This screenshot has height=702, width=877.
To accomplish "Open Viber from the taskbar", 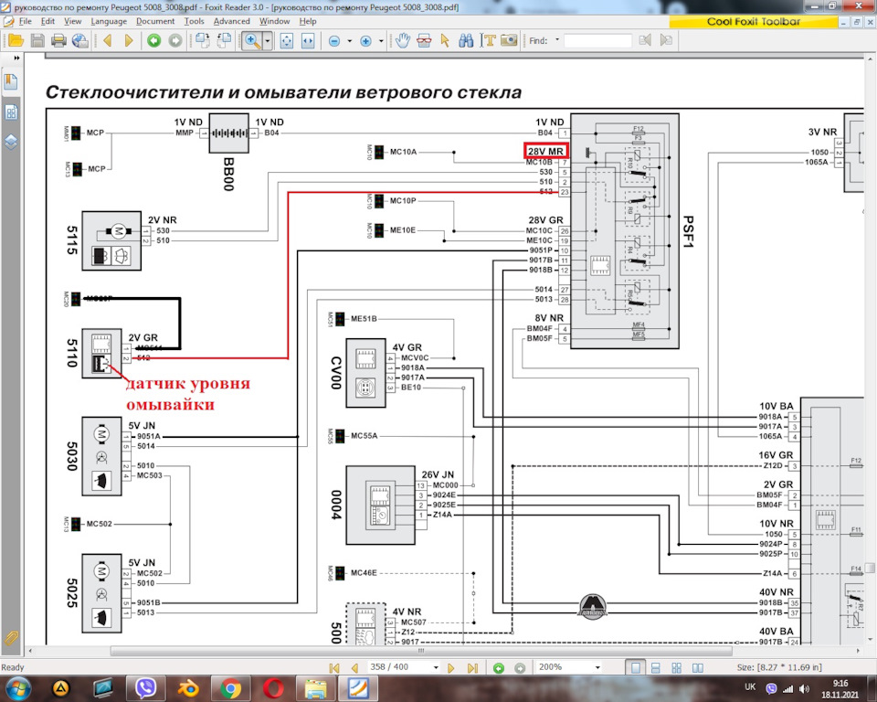I will click(146, 688).
